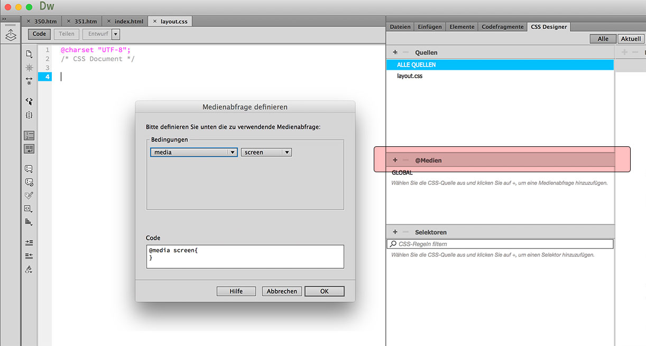Open the Codefragmente panel tab

[x=502, y=27]
